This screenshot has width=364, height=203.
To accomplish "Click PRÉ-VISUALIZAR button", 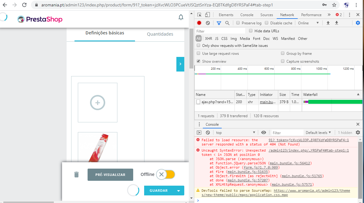I will pos(110,175).
